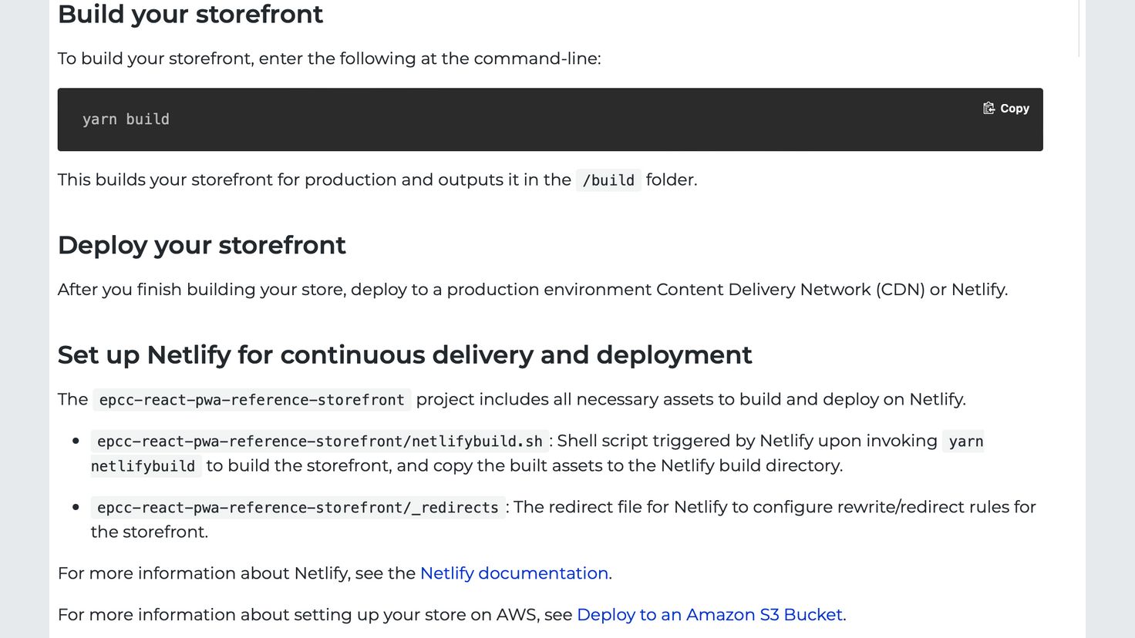The image size is (1135, 638).
Task: Click the yarn build code text
Action: coord(126,119)
